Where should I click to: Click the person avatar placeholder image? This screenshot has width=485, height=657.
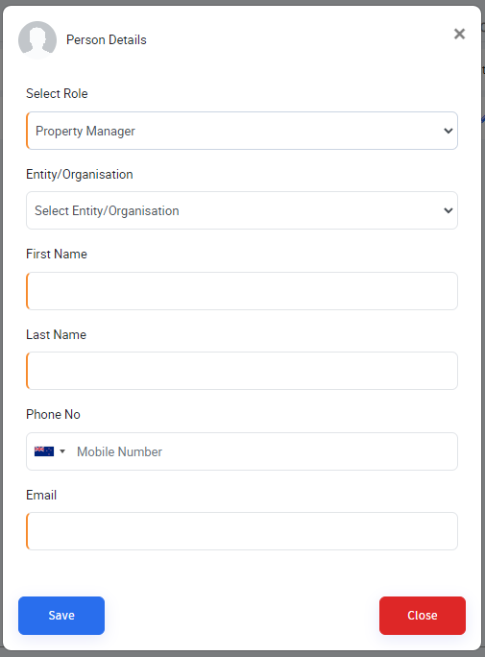37,39
